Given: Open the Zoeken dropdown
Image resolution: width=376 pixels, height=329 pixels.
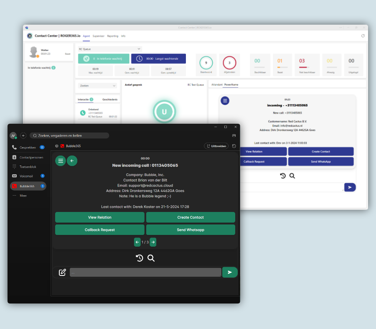Looking at the screenshot, I should tap(98, 86).
